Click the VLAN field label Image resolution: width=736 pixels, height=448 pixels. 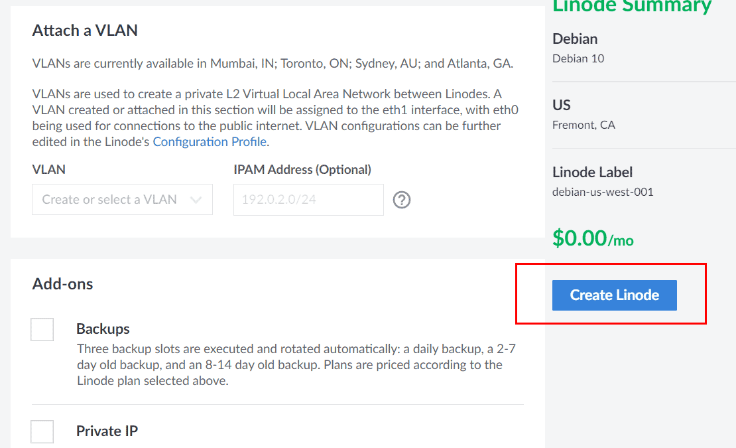click(x=48, y=169)
